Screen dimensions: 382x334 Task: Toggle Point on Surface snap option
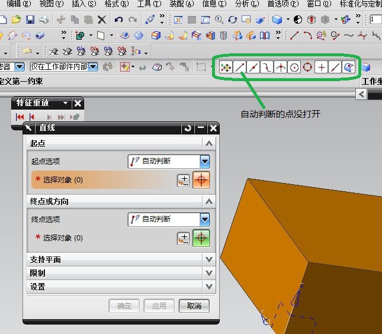pos(349,67)
